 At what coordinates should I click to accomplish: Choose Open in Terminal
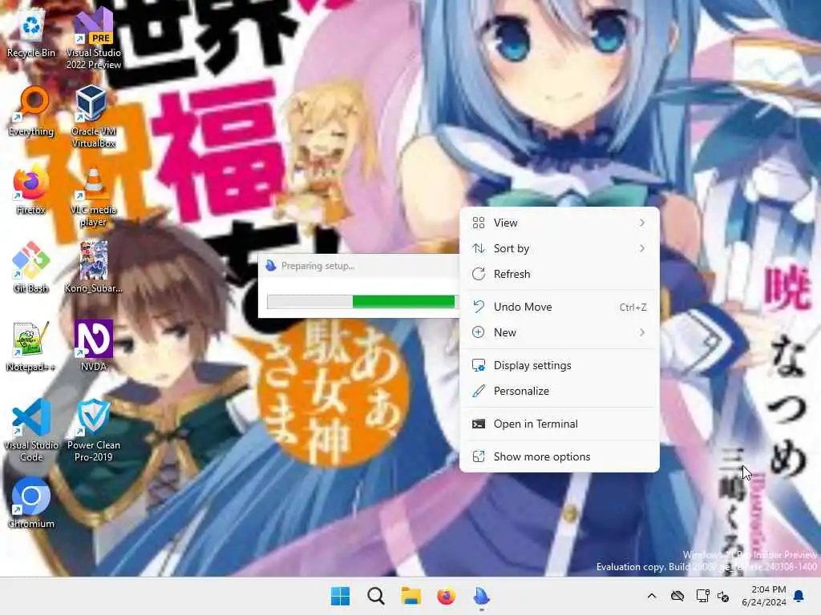point(559,424)
